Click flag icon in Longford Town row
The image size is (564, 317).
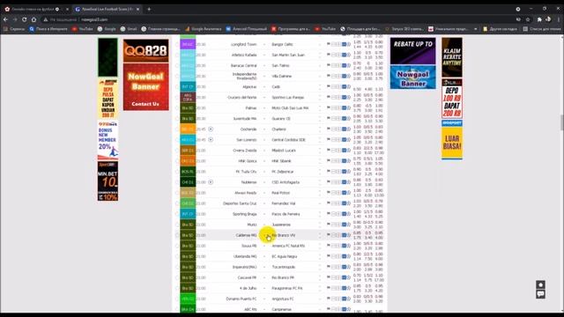click(328, 44)
